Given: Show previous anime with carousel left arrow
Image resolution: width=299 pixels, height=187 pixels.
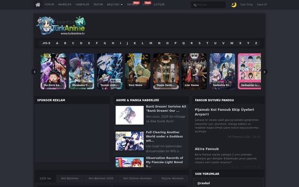Looking at the screenshot, I should (x=35, y=72).
